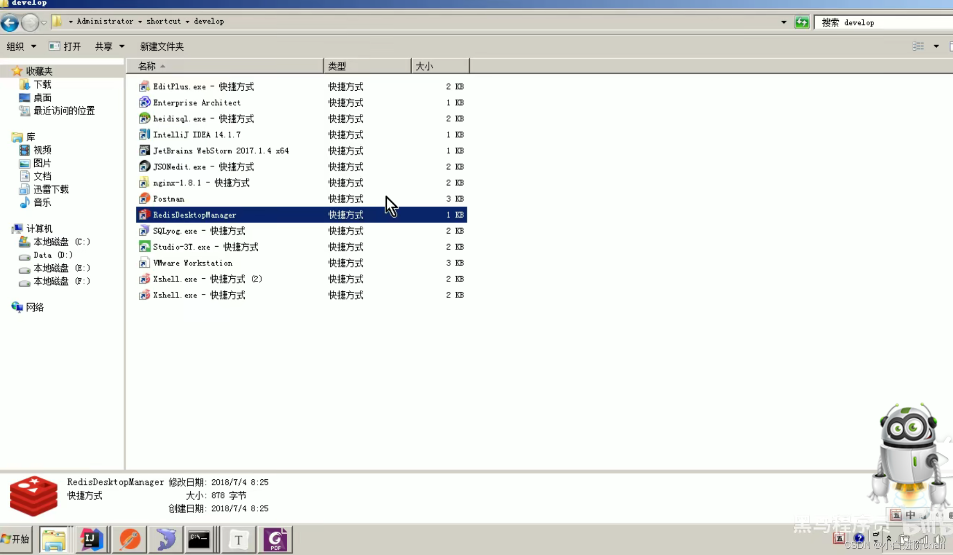
Task: Focus the 搜索 develop search box
Action: tap(884, 22)
